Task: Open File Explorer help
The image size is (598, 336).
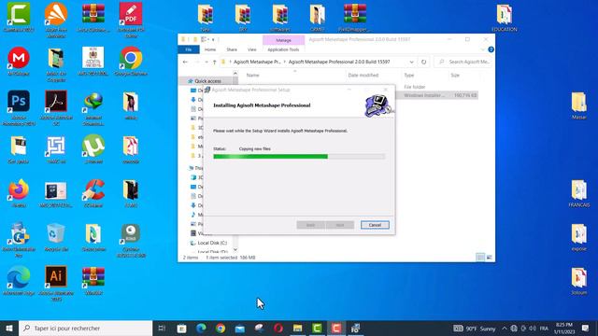Action: [x=491, y=49]
